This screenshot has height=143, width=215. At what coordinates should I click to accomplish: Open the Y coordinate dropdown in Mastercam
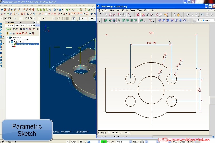point(35,18)
